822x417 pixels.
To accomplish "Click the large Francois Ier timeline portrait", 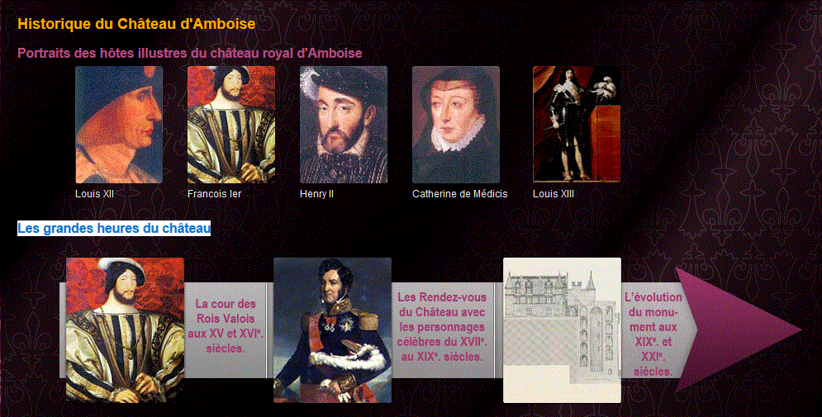I will coord(126,330).
